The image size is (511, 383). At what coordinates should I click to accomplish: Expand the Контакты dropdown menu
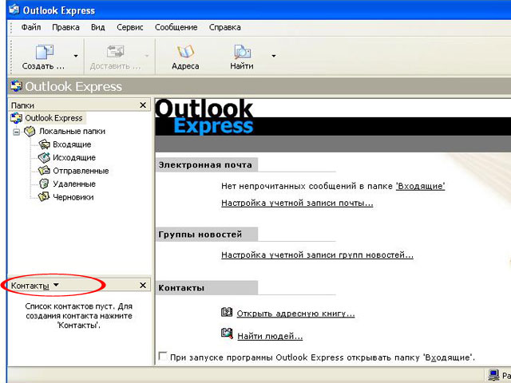pos(56,286)
